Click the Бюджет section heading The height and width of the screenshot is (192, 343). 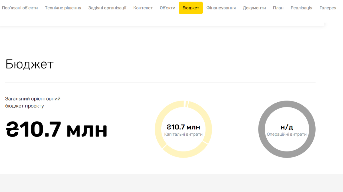pyautogui.click(x=29, y=64)
